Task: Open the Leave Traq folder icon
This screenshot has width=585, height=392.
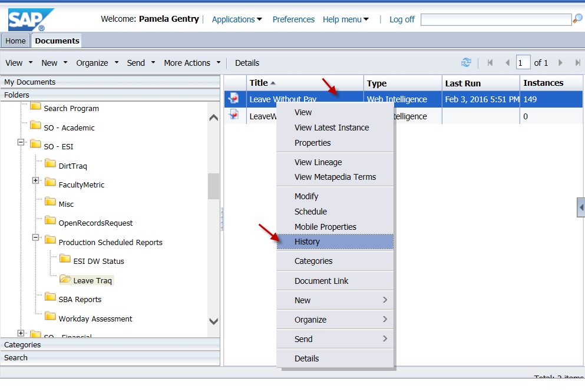Action: click(x=67, y=280)
